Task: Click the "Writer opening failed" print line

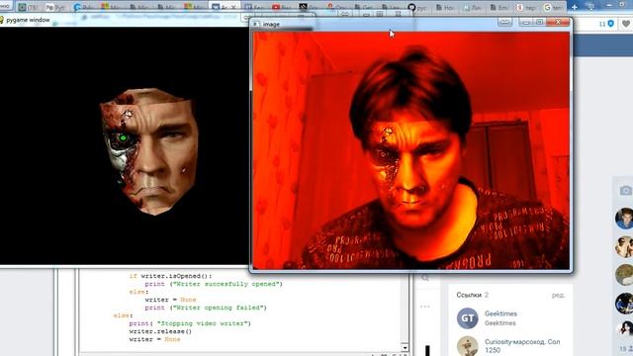Action: click(206, 308)
